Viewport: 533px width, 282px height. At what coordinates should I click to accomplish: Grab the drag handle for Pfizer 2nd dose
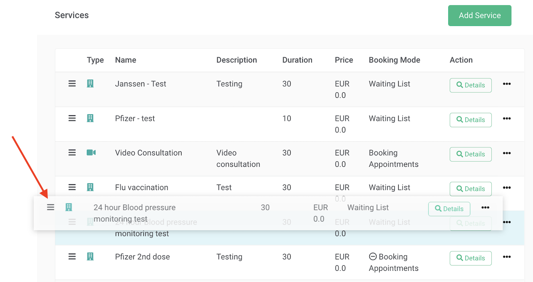(x=72, y=256)
